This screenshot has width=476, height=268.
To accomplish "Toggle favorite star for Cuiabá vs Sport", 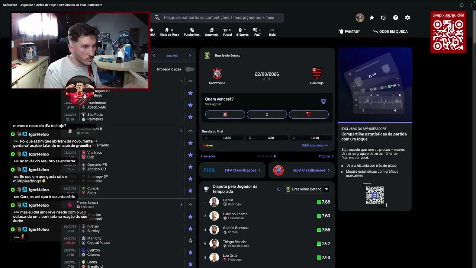I will point(190,191).
